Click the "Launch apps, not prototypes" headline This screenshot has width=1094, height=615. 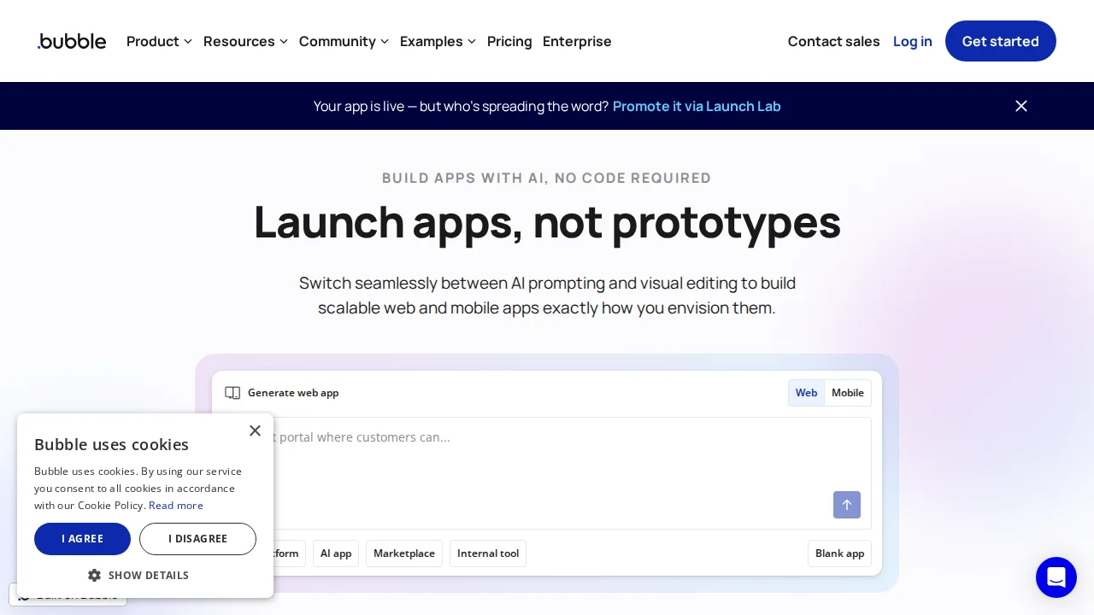pyautogui.click(x=547, y=222)
